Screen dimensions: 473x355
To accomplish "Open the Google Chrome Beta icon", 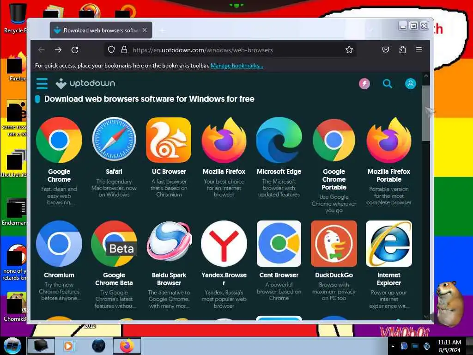I will point(114,244).
